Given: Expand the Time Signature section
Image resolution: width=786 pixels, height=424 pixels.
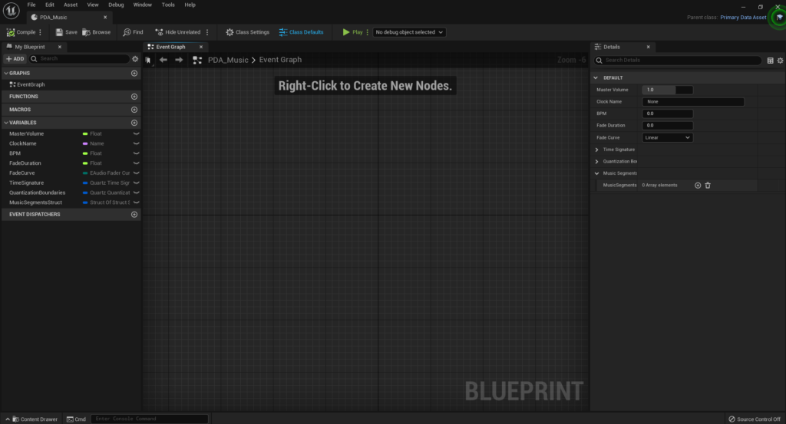Looking at the screenshot, I should click(597, 150).
